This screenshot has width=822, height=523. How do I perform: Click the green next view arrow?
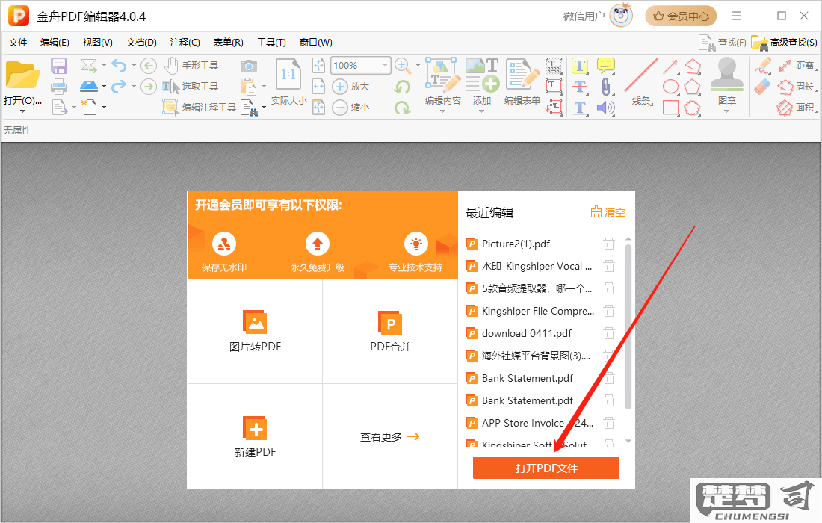(149, 87)
